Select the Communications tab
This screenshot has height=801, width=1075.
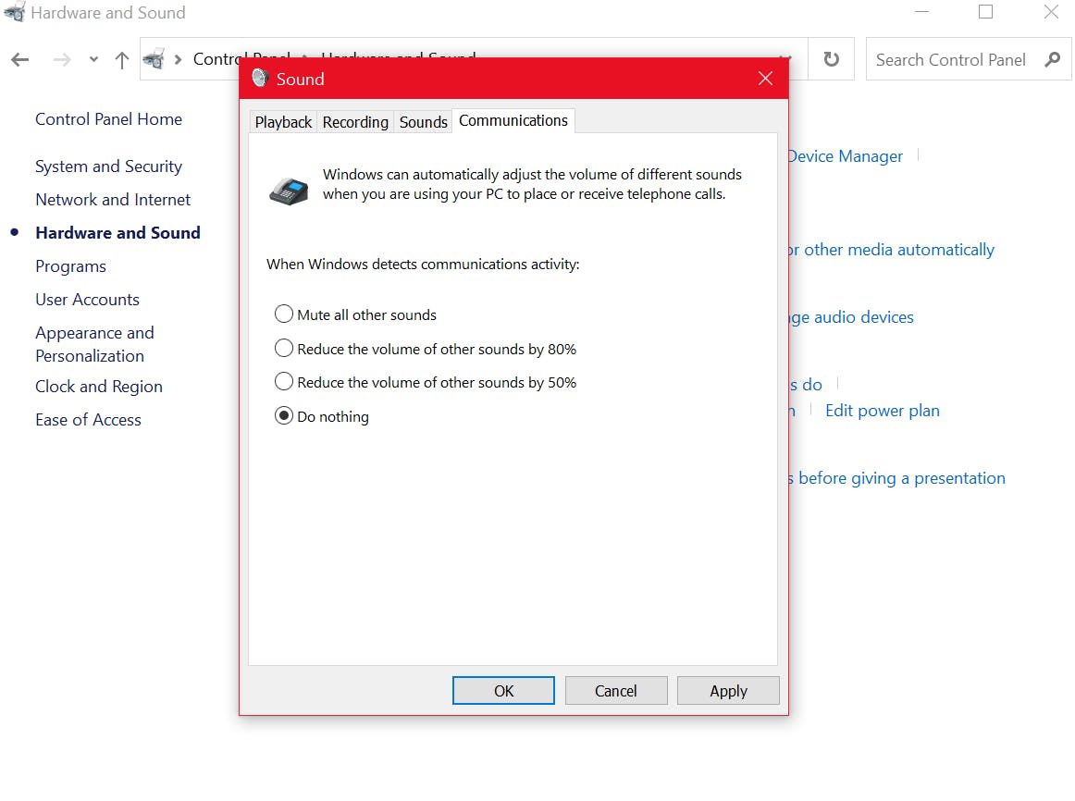point(513,120)
